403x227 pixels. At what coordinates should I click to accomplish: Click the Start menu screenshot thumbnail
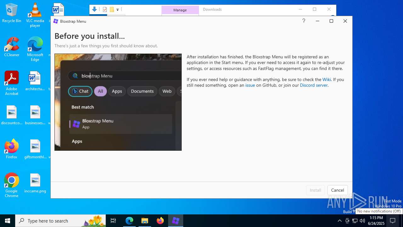118,102
